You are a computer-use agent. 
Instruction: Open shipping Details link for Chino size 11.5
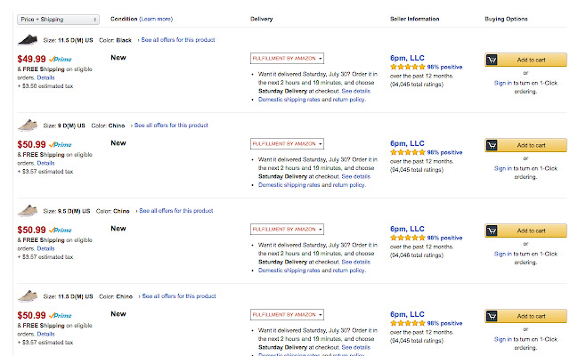click(45, 334)
